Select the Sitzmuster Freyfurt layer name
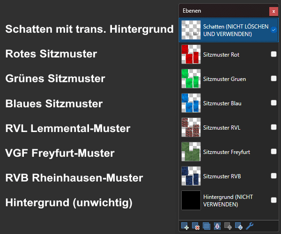The width and height of the screenshot is (281, 234). click(x=227, y=152)
